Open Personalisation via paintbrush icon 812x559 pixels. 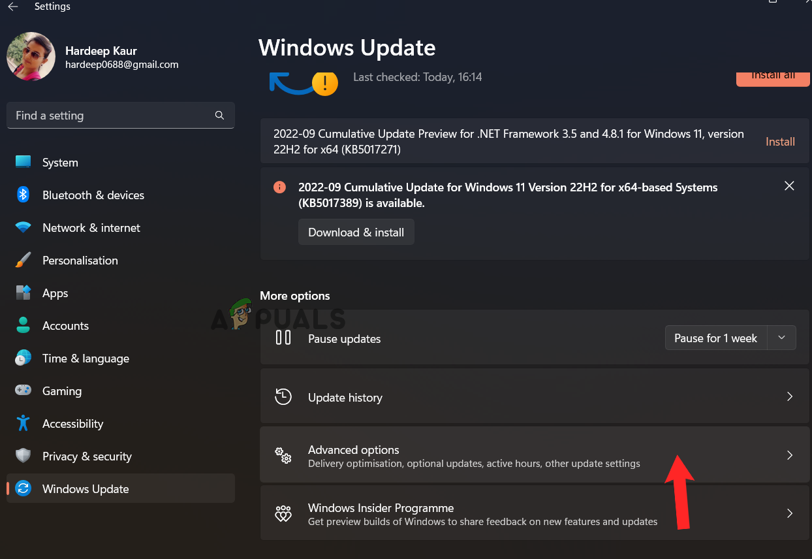click(23, 261)
